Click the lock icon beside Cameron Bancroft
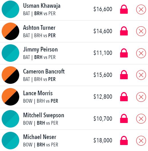 [124, 75]
